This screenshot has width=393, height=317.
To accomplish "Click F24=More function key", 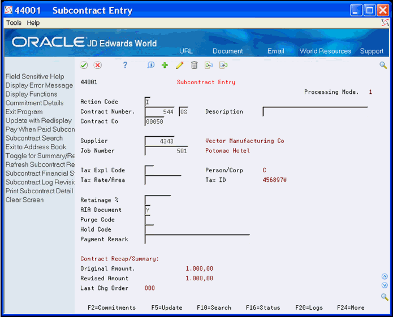I will coord(351,308).
